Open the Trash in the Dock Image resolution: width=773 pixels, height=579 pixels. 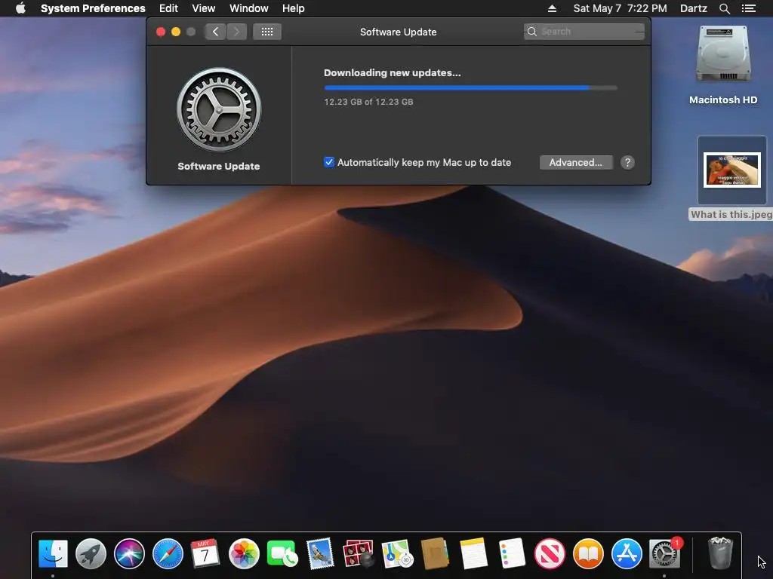720,553
